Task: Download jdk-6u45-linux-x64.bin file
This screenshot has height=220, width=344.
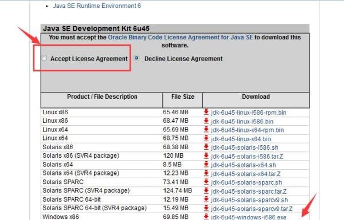Action: 241,139
